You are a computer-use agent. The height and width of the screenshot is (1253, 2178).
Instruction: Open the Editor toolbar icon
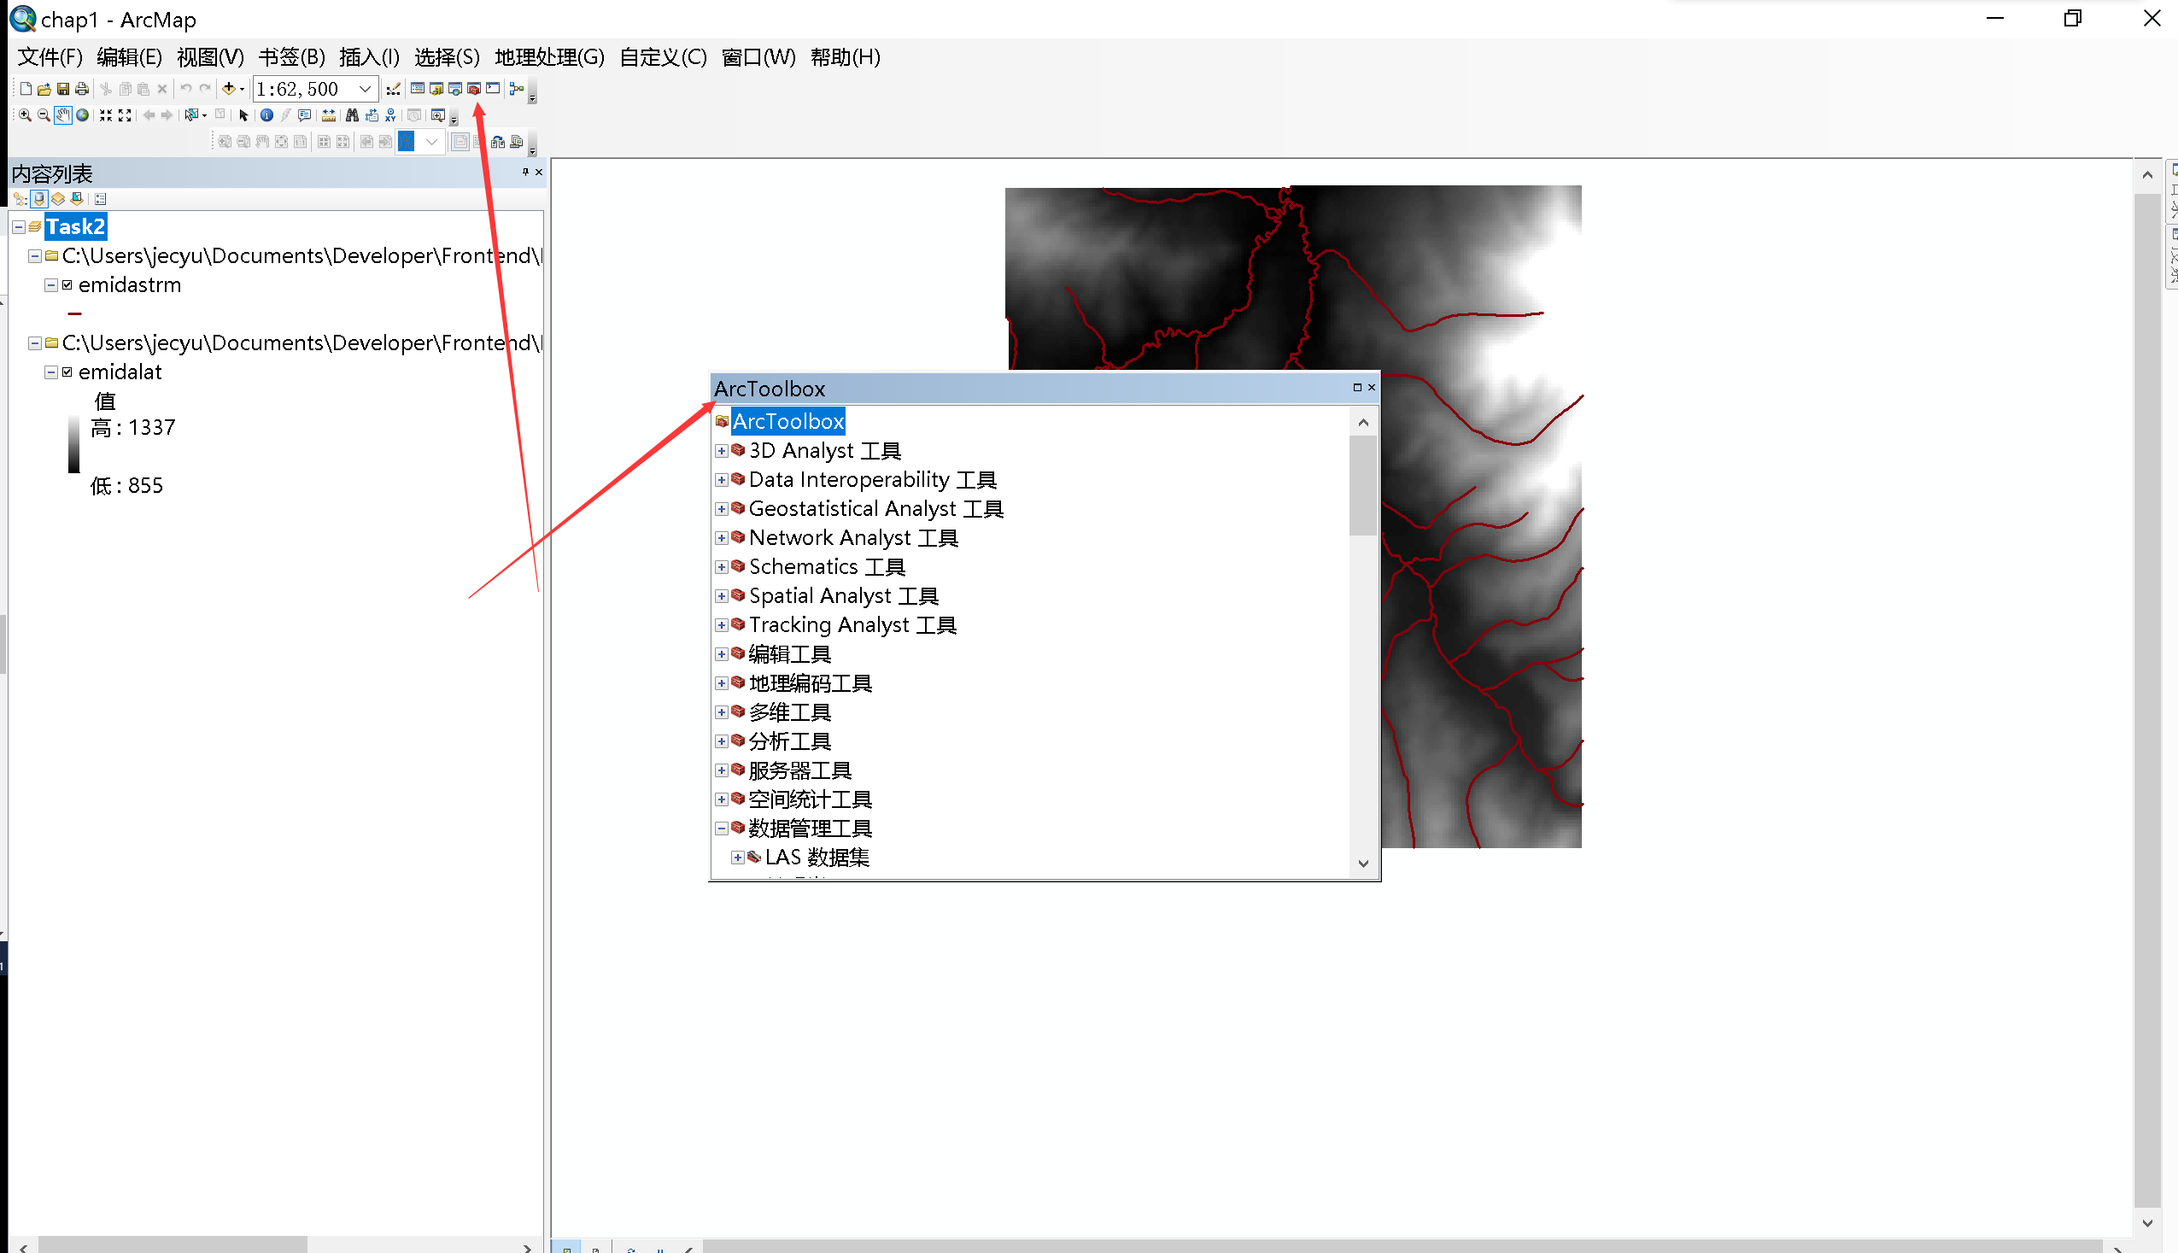point(393,90)
